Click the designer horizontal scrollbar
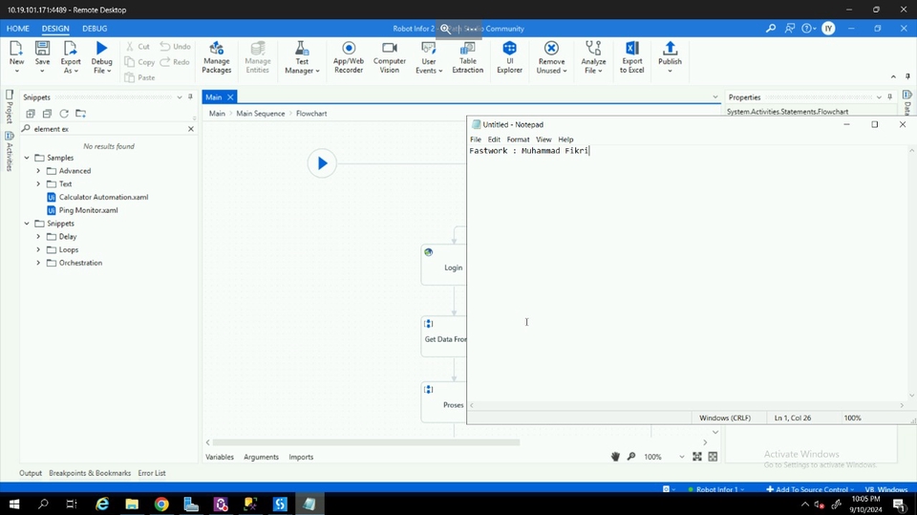This screenshot has width=917, height=515. point(366,442)
